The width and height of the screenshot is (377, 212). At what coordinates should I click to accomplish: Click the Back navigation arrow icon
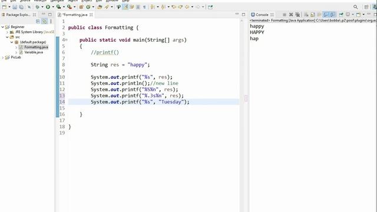187,7
